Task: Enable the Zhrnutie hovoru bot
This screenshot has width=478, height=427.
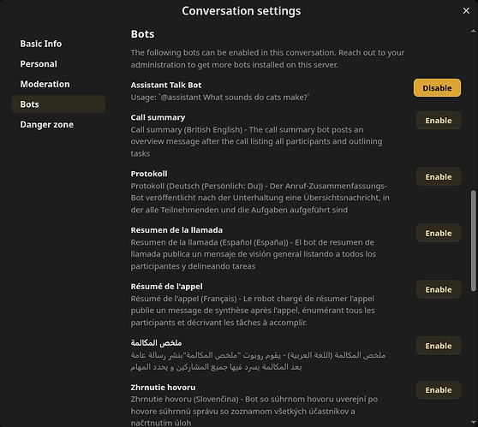Action: click(x=439, y=390)
